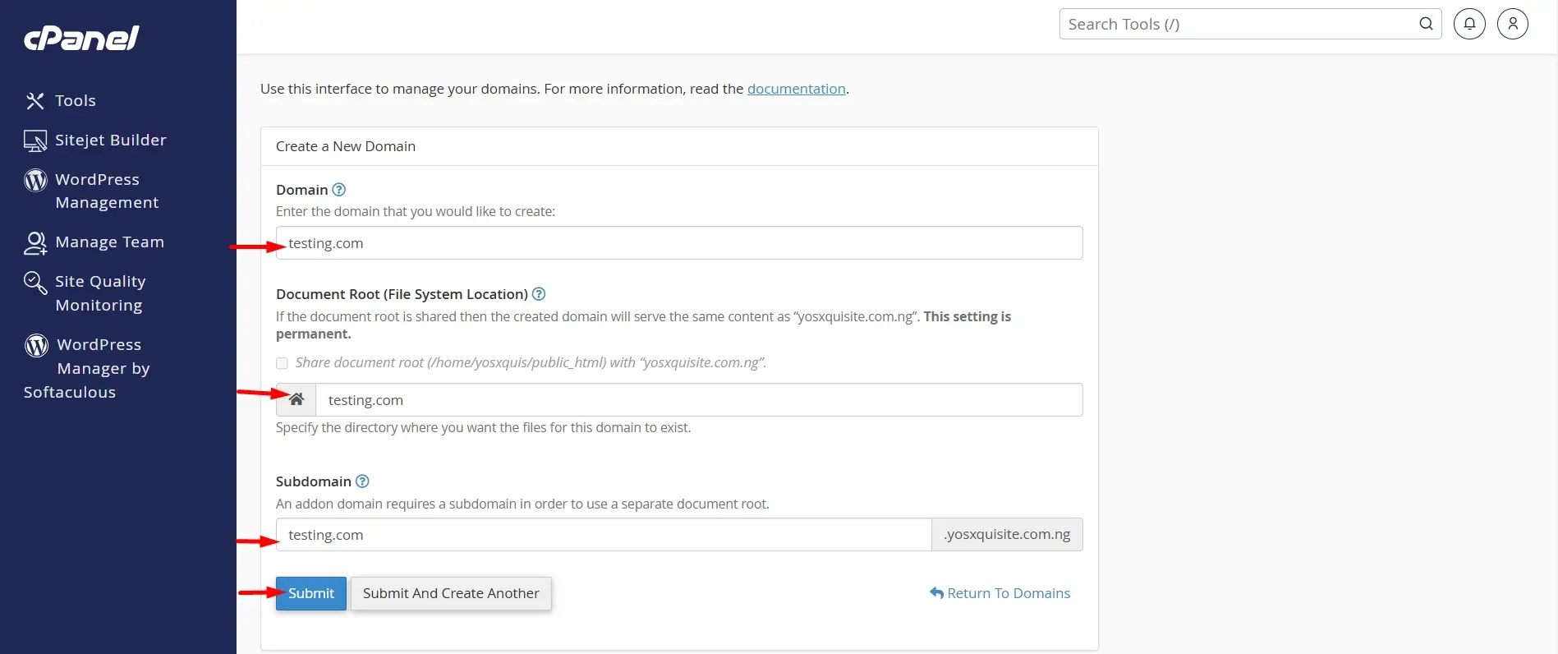Image resolution: width=1558 pixels, height=654 pixels.
Task: Click WordPress Manager by Softaculous icon
Action: point(36,345)
